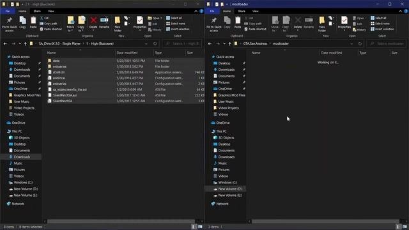Click the Size column header in left window
This screenshot has width=409, height=230.
coord(194,52)
